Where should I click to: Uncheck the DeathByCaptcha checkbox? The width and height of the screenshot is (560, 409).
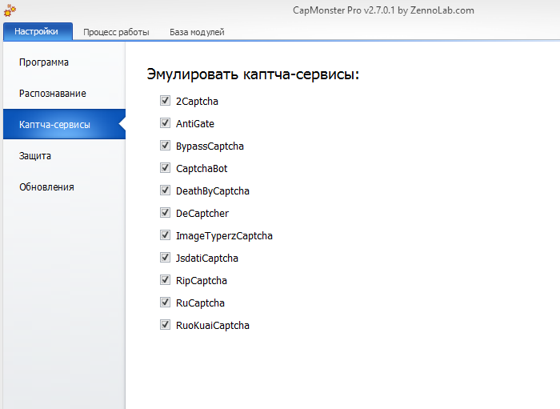[165, 190]
